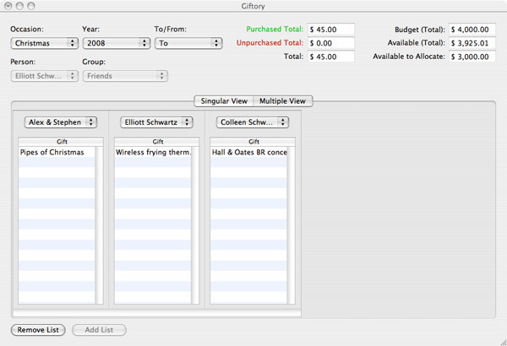Switch to the Singular View tab
Viewport: 507px width, 346px height.
coord(223,101)
